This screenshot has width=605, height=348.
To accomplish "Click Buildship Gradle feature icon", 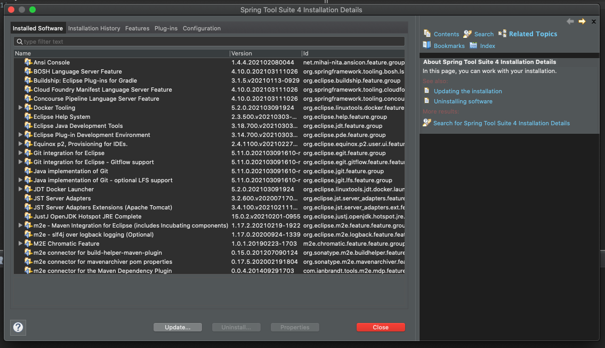I will pos(28,80).
